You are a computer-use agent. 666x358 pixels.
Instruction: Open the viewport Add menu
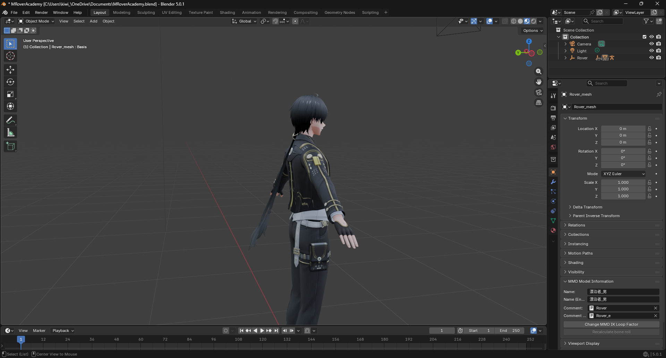(x=93, y=21)
